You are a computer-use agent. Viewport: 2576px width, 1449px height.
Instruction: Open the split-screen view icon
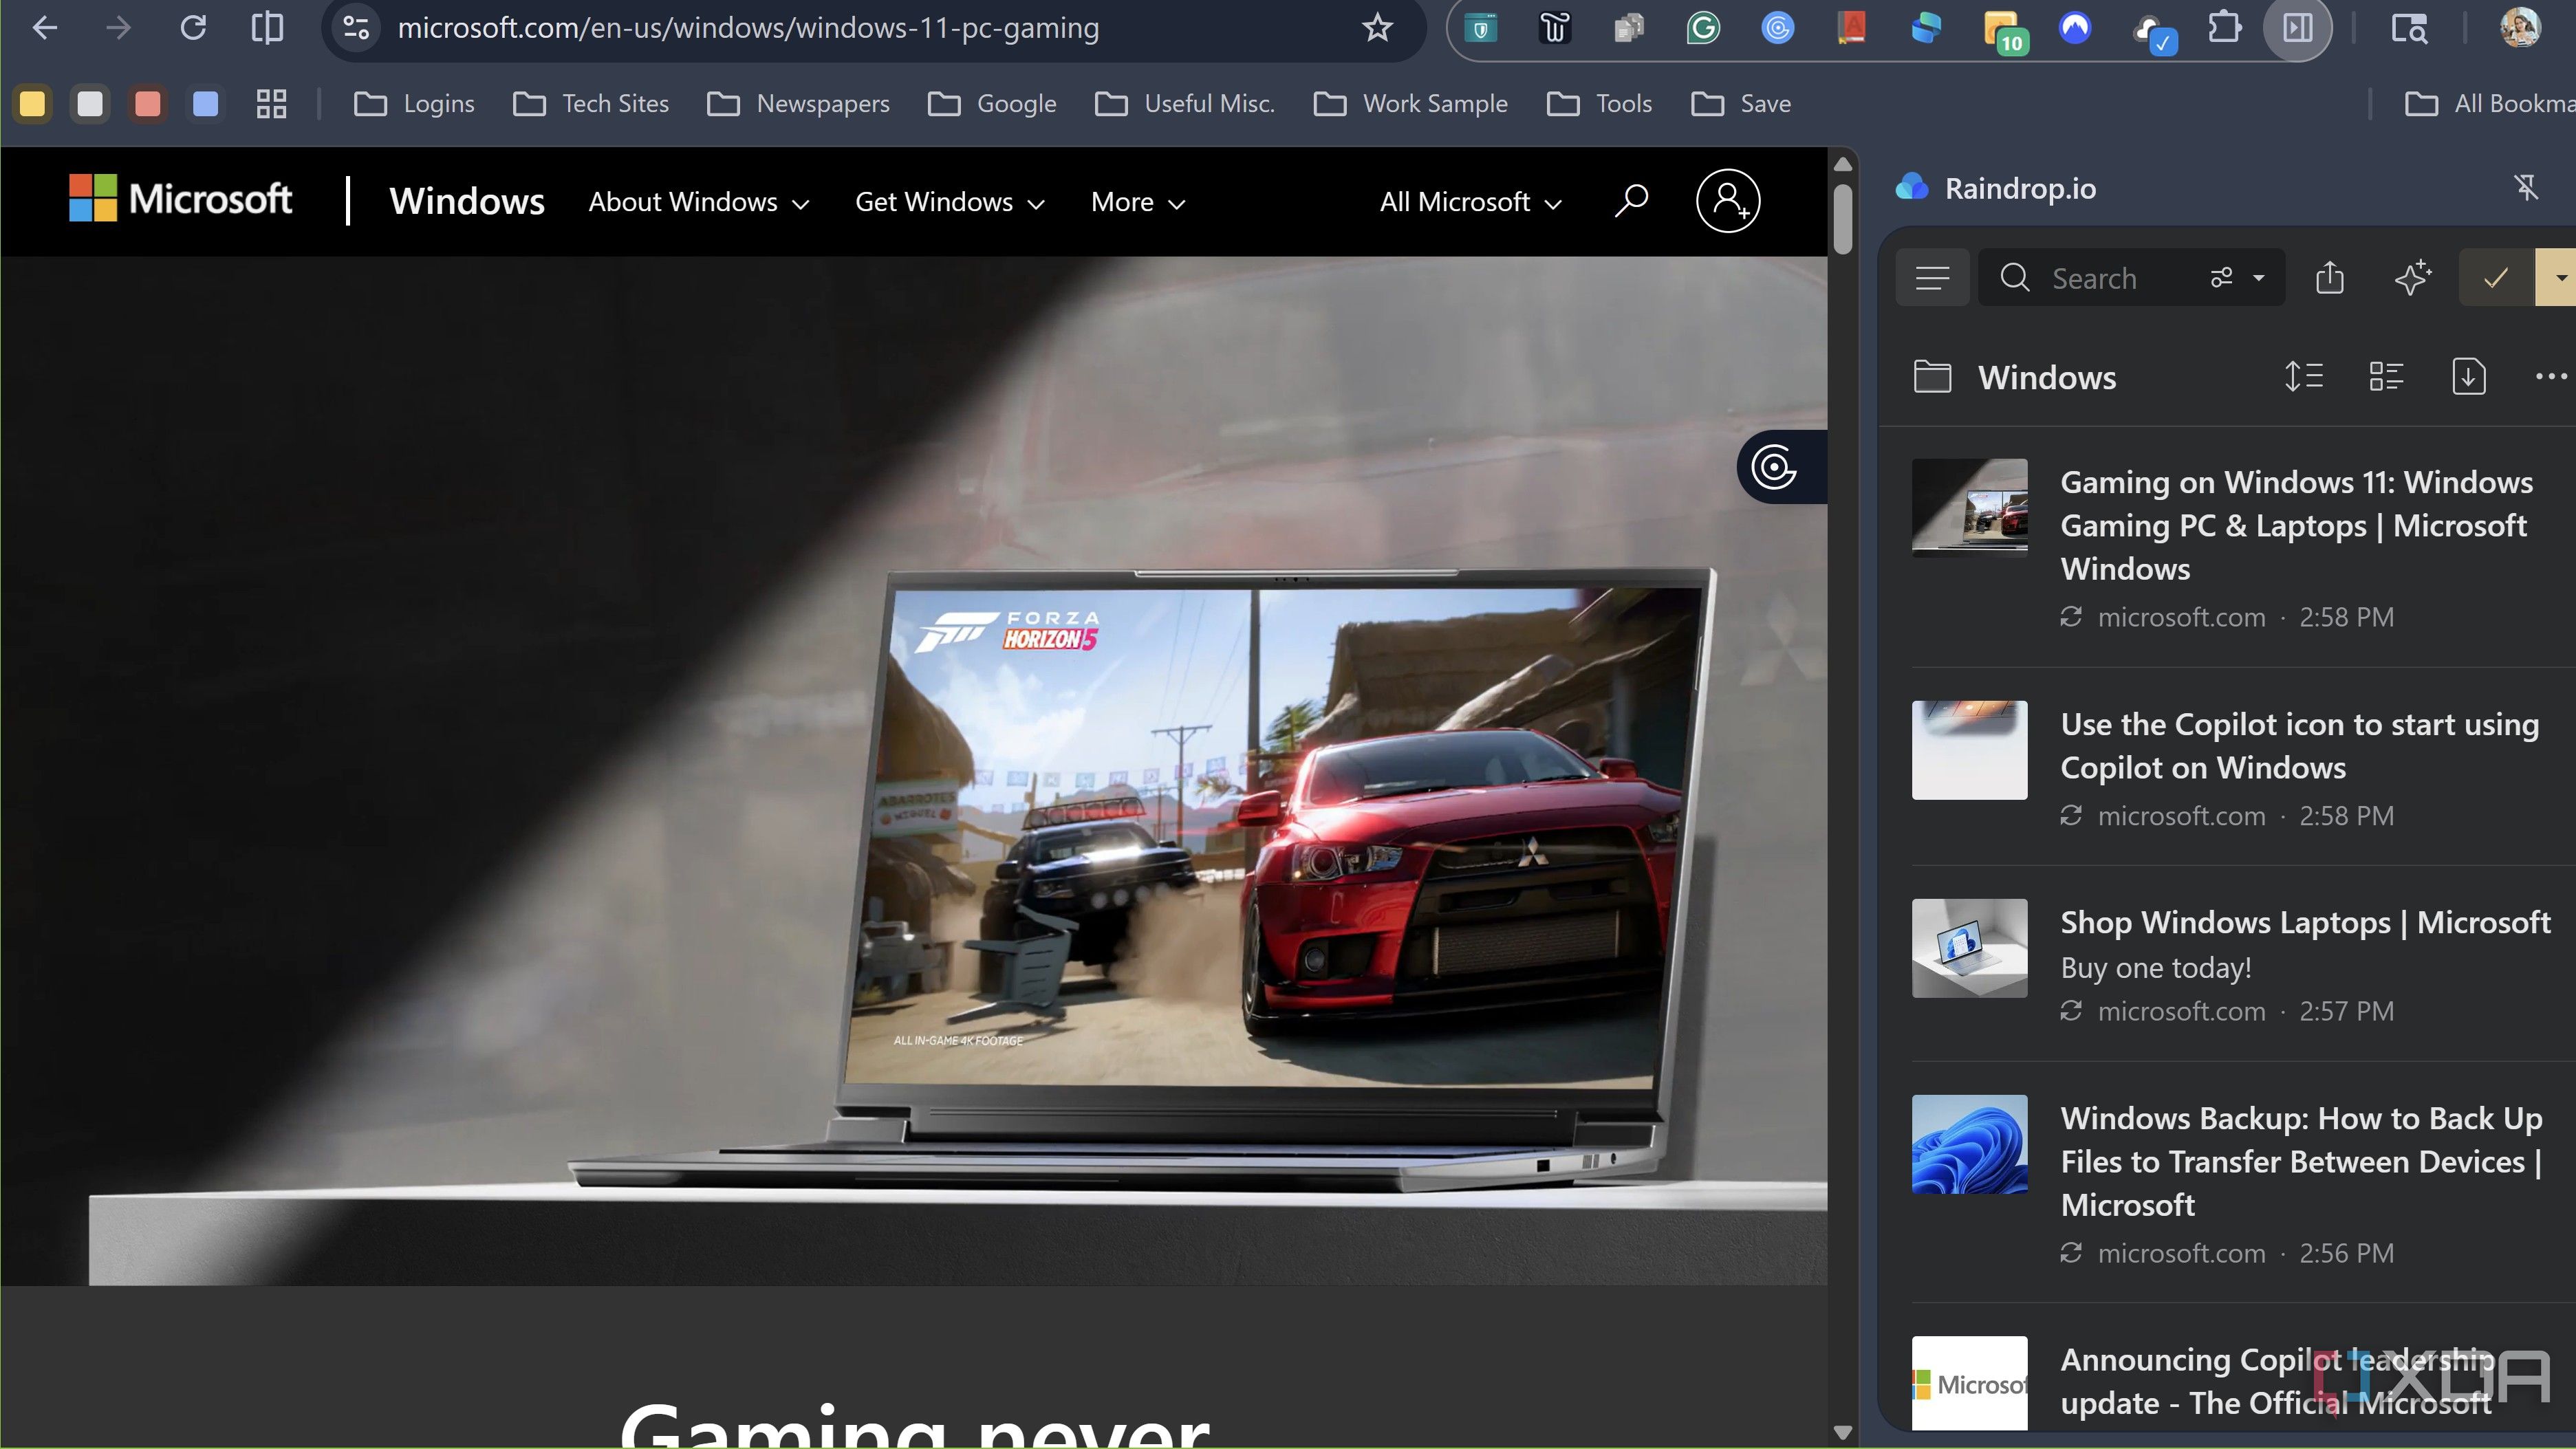pyautogui.click(x=267, y=28)
